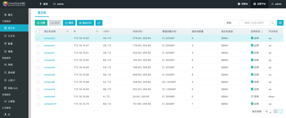Open 区 sidebar item
Viewport: 286px width, 118px height.
tap(14, 115)
